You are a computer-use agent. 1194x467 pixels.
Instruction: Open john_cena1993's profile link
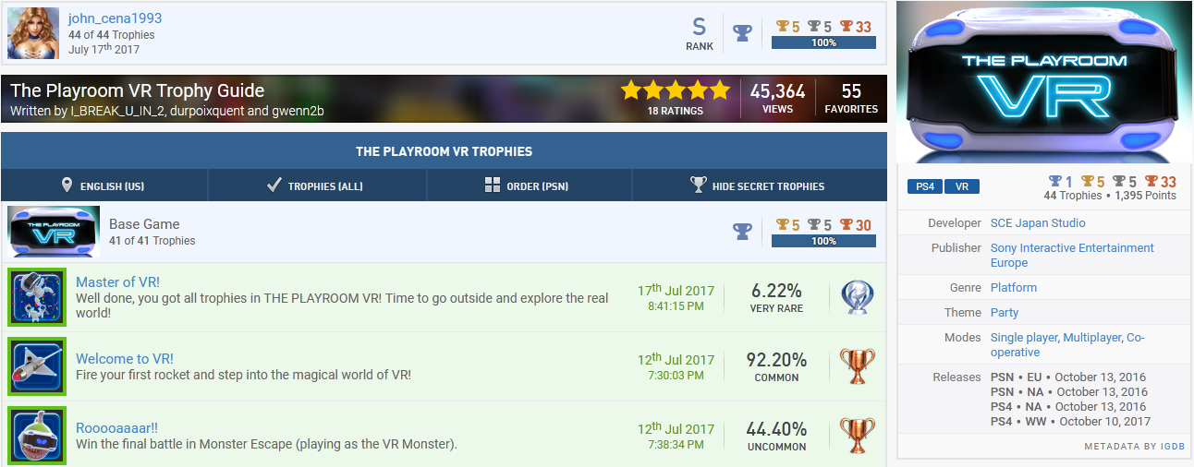pos(115,18)
